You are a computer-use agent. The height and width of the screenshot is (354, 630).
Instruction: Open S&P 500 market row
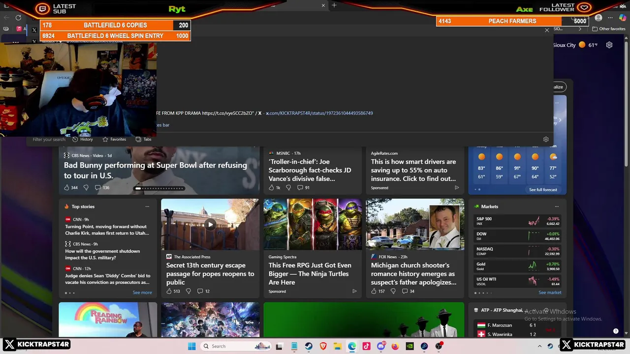tap(518, 221)
